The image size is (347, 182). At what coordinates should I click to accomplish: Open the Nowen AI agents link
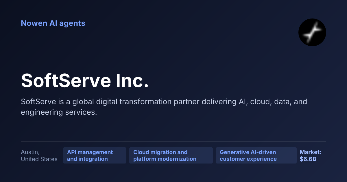(53, 23)
